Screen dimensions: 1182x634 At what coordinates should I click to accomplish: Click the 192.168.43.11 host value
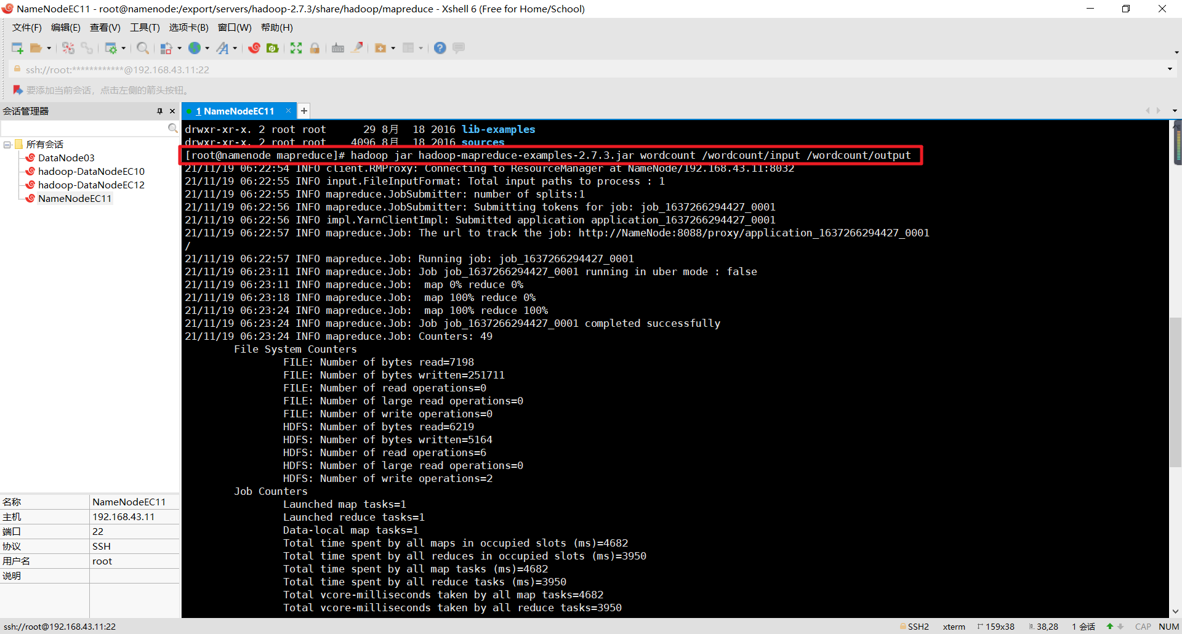[124, 517]
